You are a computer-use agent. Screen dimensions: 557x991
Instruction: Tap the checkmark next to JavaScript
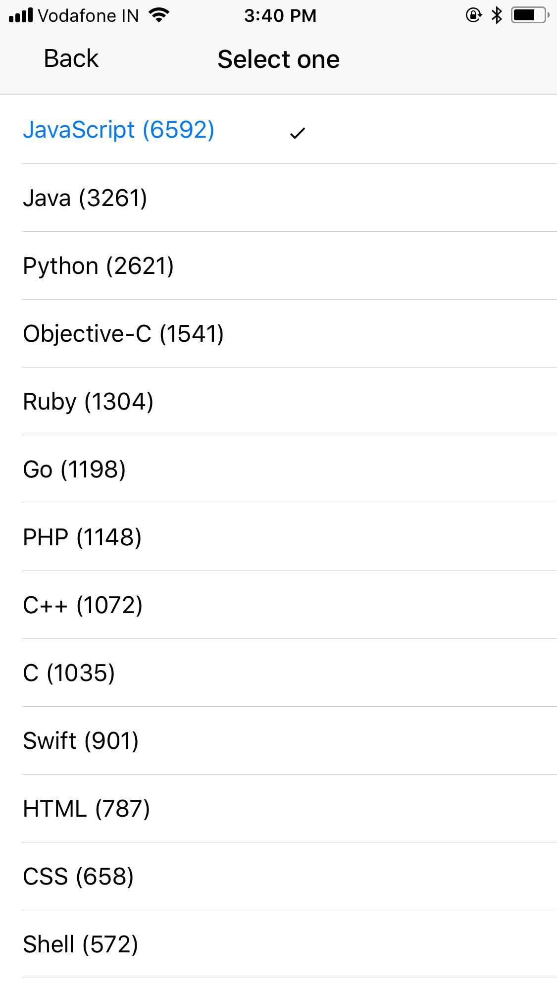[298, 133]
